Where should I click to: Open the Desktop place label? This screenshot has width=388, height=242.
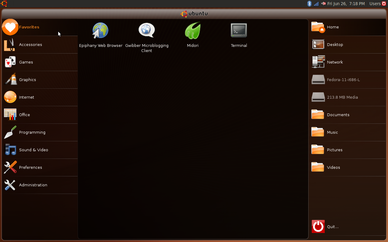pyautogui.click(x=335, y=45)
